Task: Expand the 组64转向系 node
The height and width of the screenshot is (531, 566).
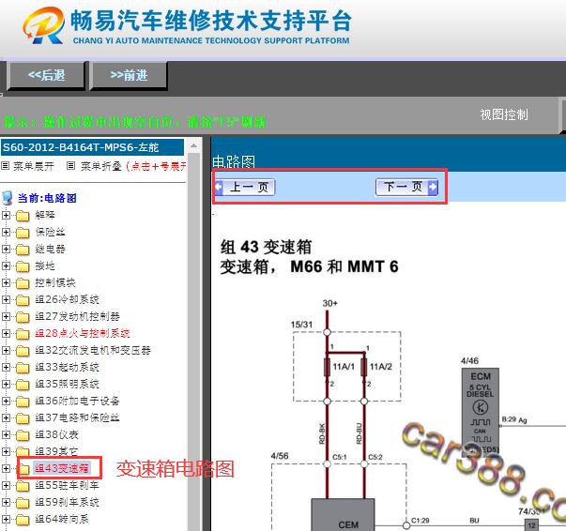Action: tap(6, 519)
